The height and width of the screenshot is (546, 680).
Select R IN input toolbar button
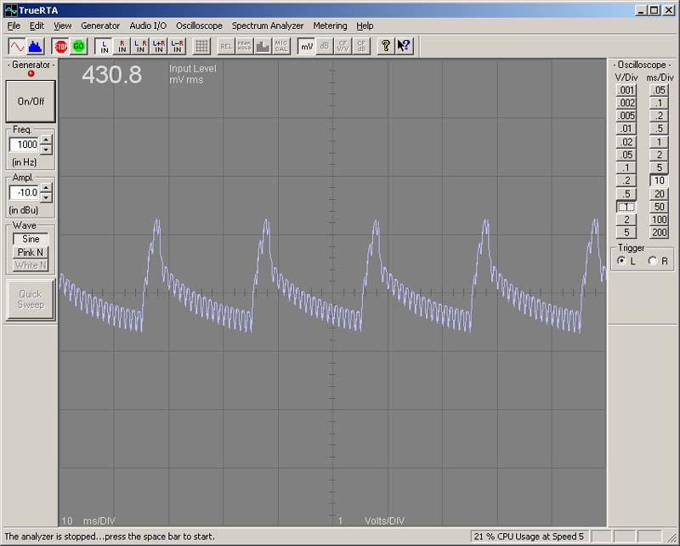(x=122, y=46)
